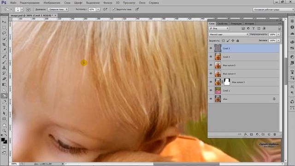Open the workspace switcher dropdown
295x166 pixels.
click(273, 9)
